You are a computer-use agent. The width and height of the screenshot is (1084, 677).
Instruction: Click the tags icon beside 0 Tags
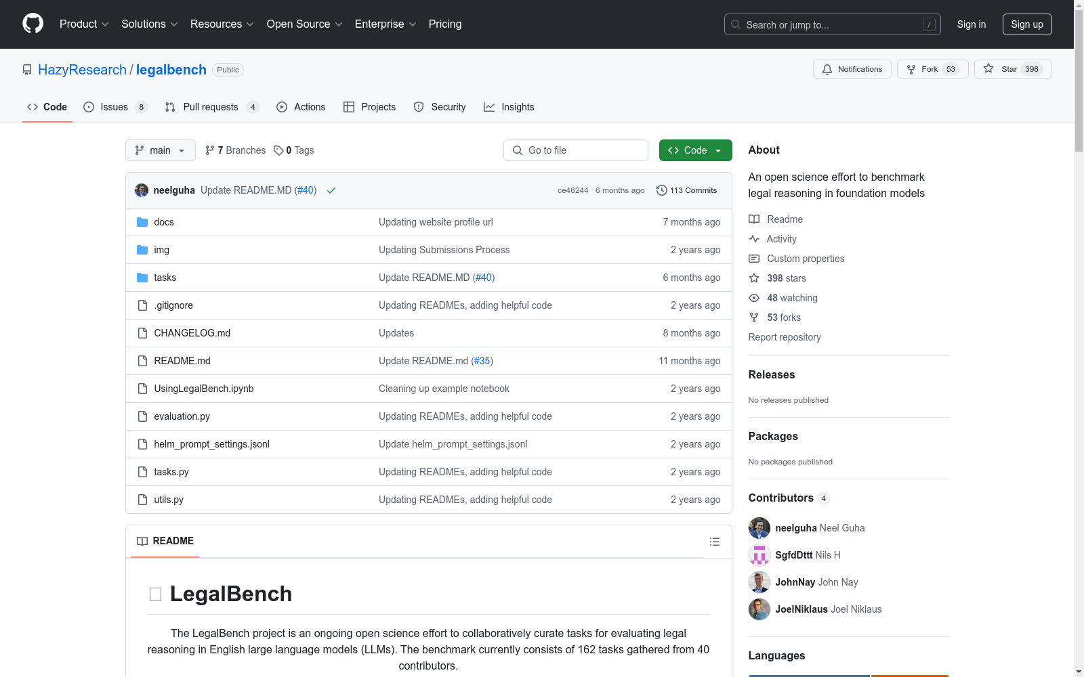[278, 150]
